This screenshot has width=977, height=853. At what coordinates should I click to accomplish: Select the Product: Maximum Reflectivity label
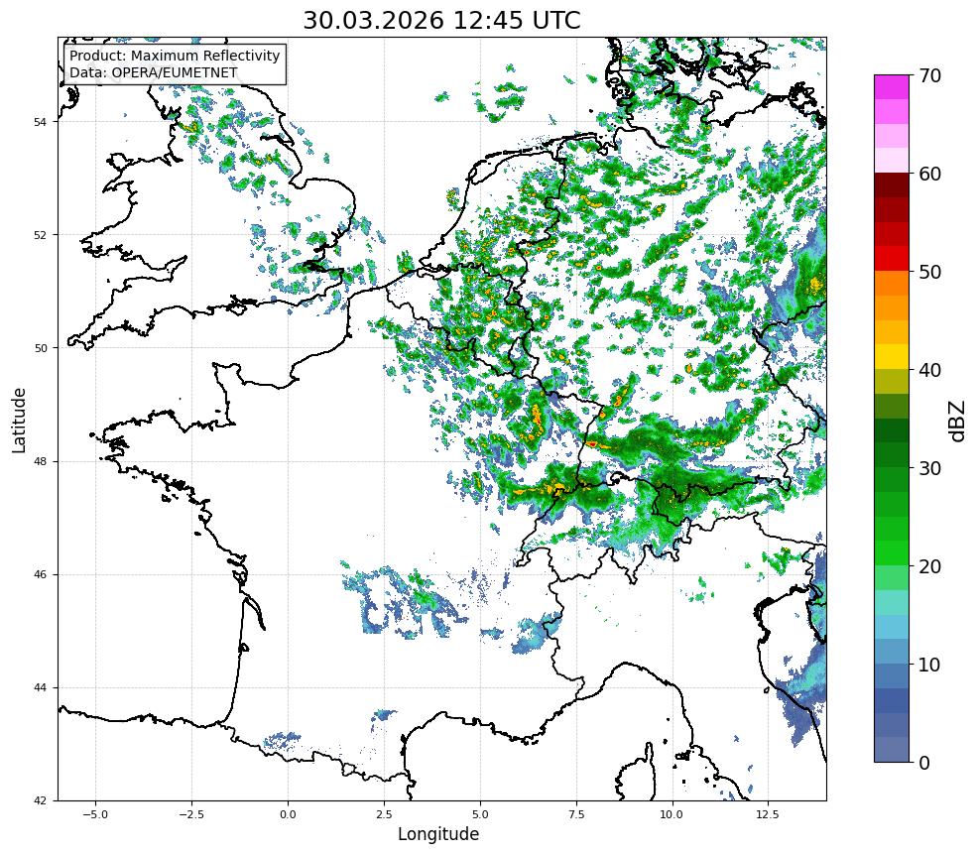pos(175,56)
